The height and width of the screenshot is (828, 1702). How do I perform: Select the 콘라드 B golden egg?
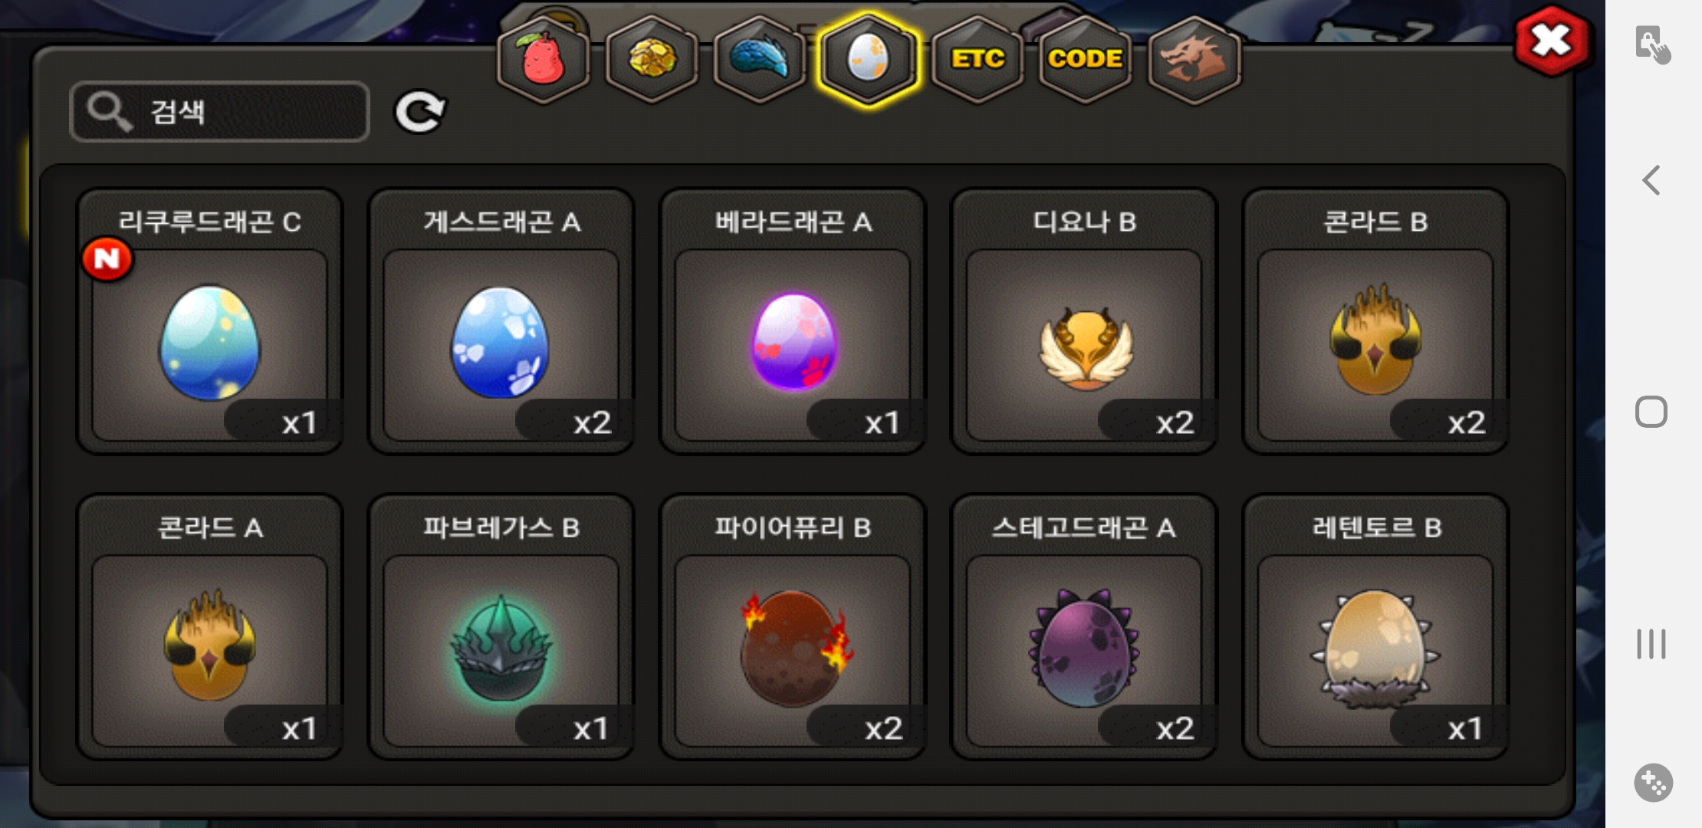[1375, 322]
